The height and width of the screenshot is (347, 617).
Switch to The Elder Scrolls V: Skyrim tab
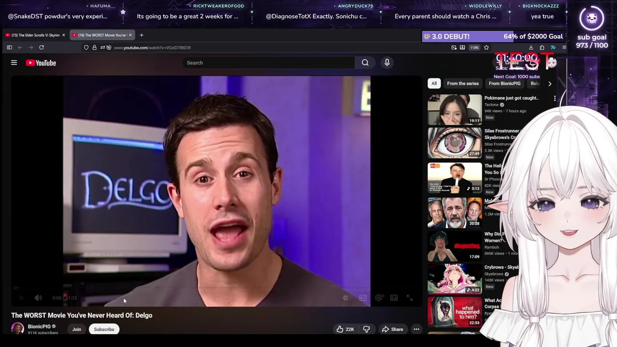pos(35,35)
